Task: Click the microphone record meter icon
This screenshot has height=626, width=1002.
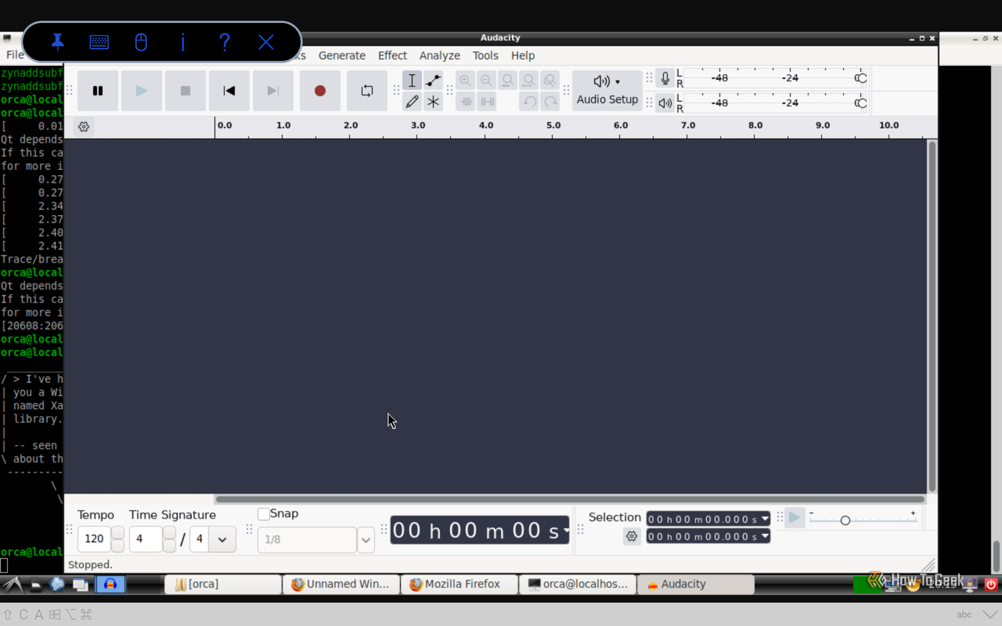Action: pos(665,78)
